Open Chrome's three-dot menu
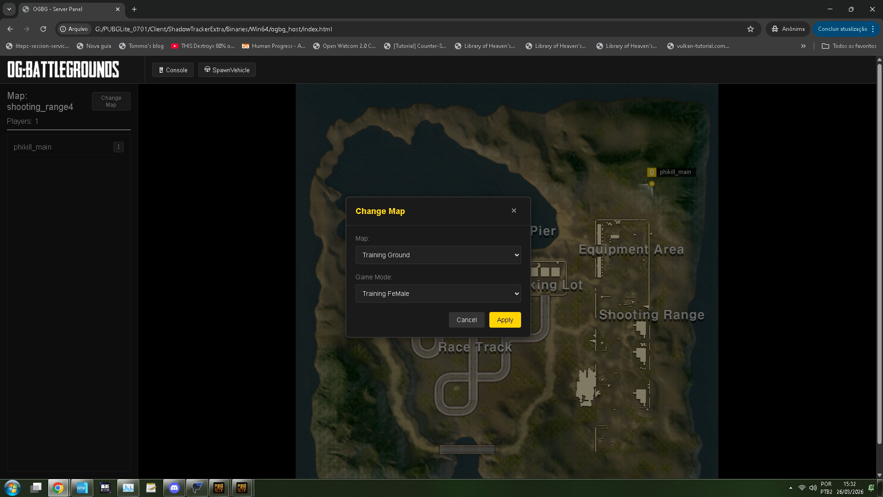The image size is (883, 497). (873, 29)
